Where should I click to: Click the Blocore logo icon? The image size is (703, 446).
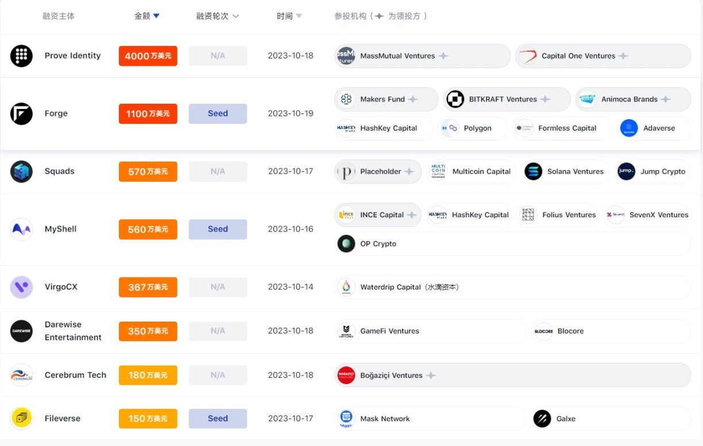[543, 331]
